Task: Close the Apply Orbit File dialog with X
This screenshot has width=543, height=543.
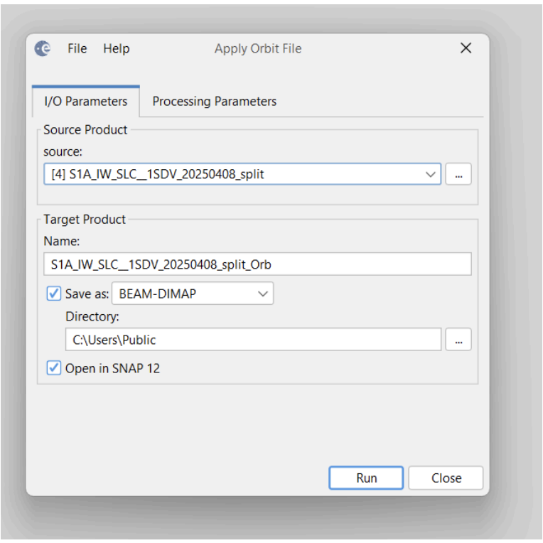Action: coord(466,48)
